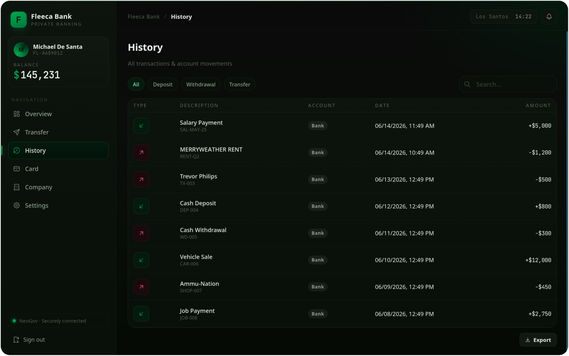
Task: Open Transfer page in navigation
Action: pos(58,132)
